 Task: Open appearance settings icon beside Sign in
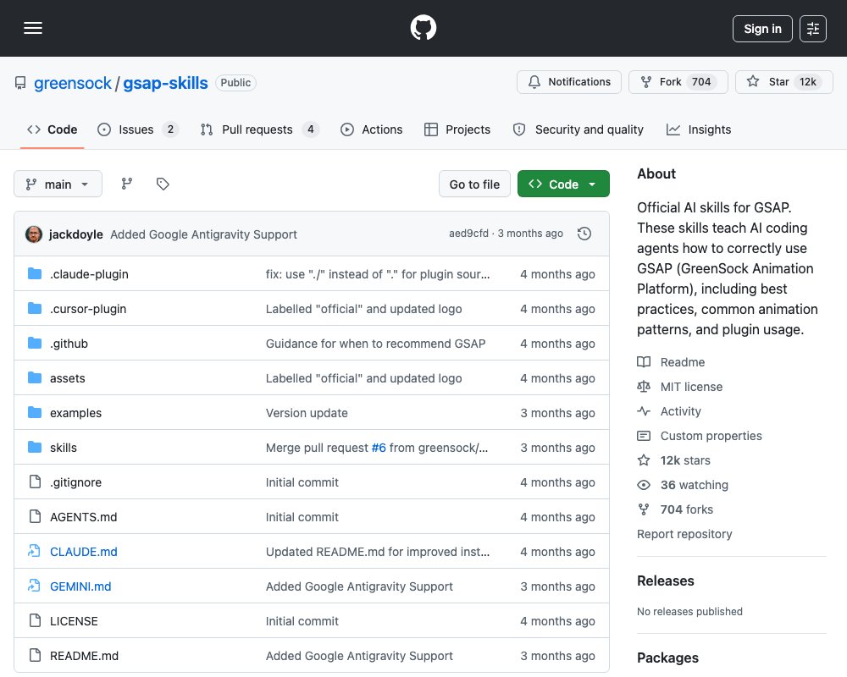click(813, 29)
